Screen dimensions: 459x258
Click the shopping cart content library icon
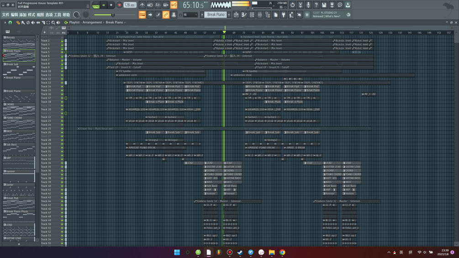pyautogui.click(x=307, y=15)
